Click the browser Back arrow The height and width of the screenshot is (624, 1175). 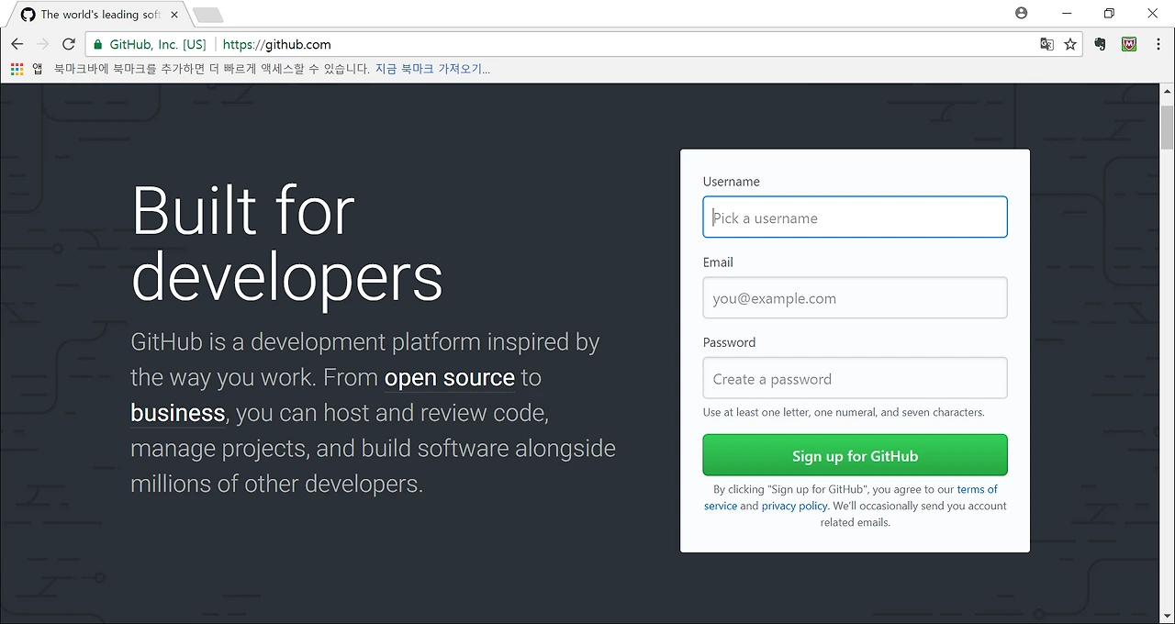(x=17, y=44)
